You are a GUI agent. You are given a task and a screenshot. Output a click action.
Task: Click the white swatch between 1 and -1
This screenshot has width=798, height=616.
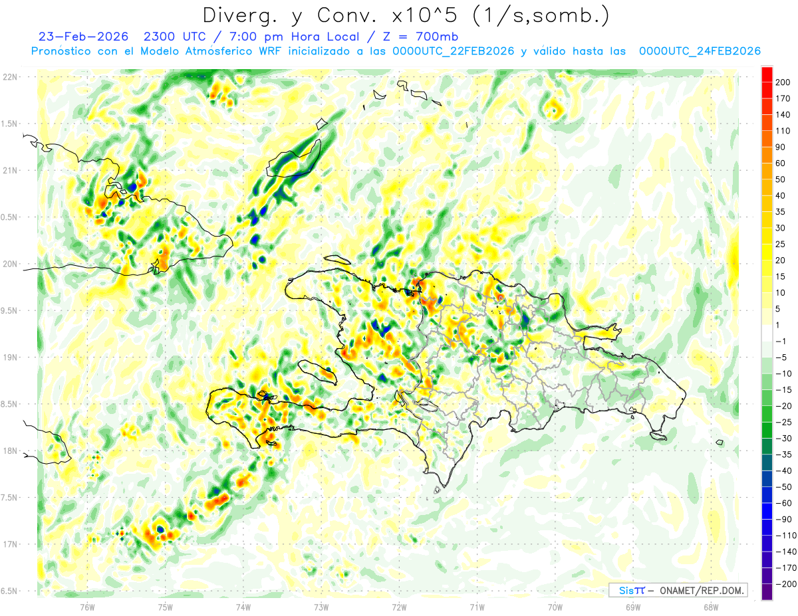pyautogui.click(x=767, y=334)
